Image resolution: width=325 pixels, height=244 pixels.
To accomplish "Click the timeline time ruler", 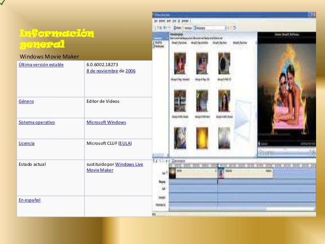I will click(x=242, y=165).
